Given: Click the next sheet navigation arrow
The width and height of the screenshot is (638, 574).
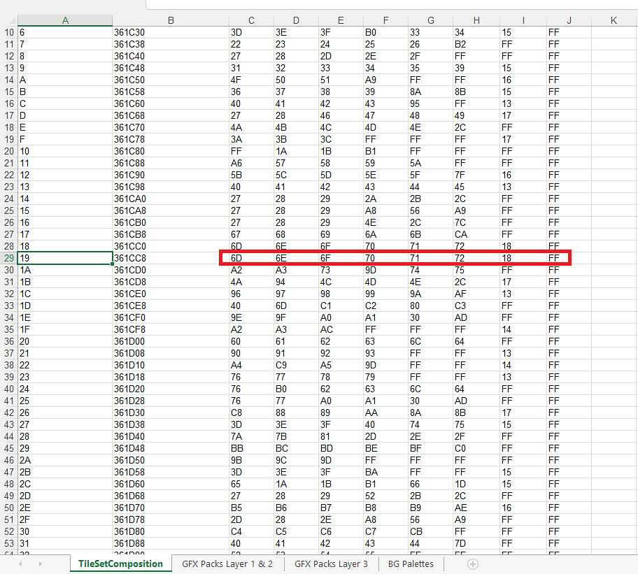Looking at the screenshot, I should click(41, 564).
